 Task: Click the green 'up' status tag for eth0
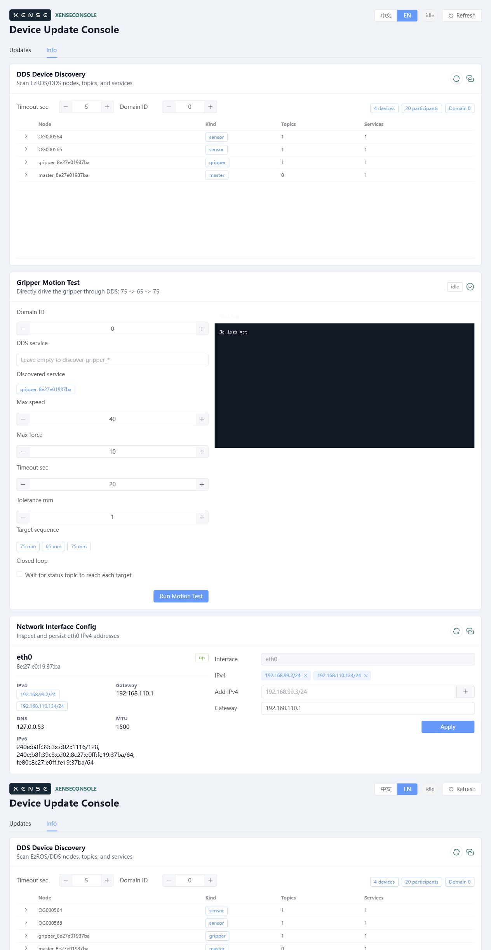(x=202, y=658)
